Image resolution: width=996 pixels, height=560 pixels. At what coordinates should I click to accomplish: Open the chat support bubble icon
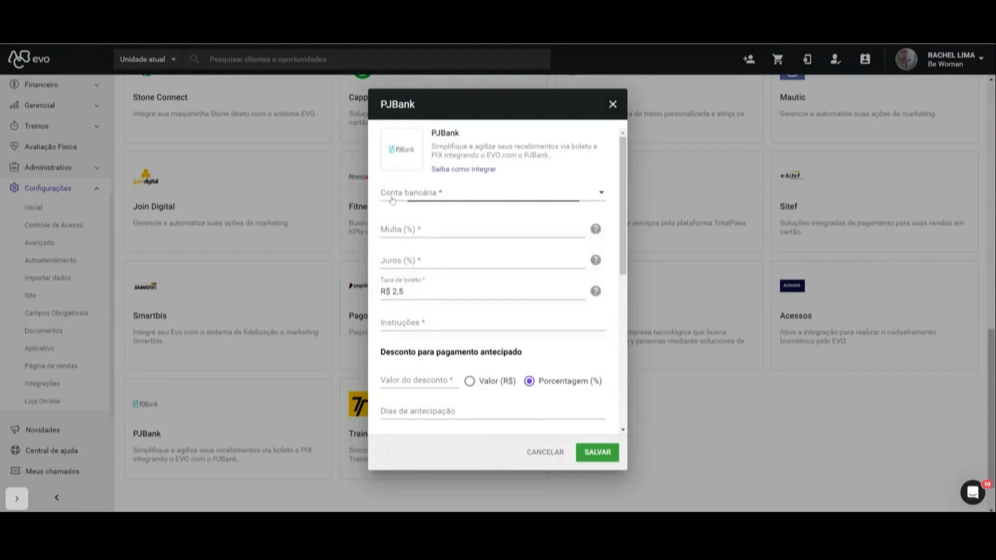click(x=972, y=492)
